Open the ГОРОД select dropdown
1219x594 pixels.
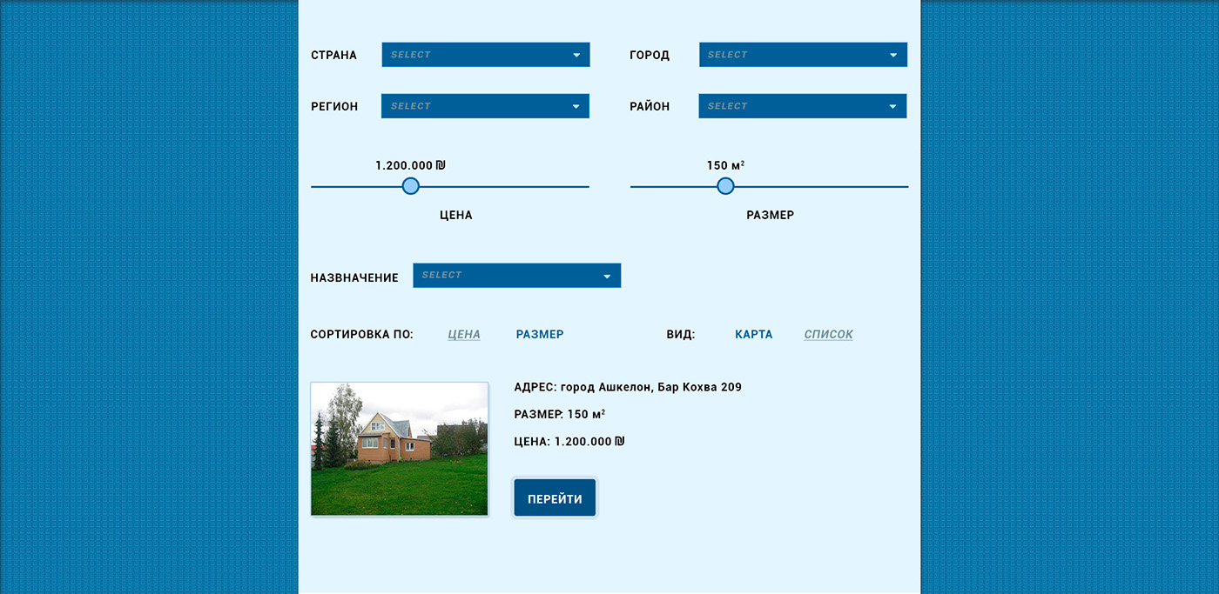pyautogui.click(x=803, y=55)
